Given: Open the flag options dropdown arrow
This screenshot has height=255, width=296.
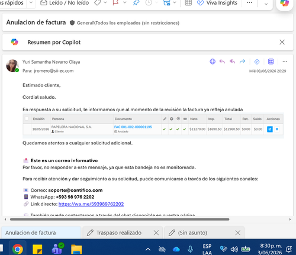Looking at the screenshot, I should (x=125, y=2).
